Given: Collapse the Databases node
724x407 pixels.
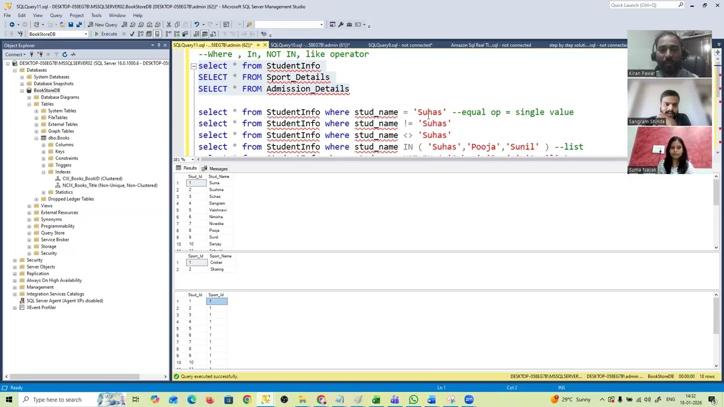Looking at the screenshot, I should coord(15,70).
